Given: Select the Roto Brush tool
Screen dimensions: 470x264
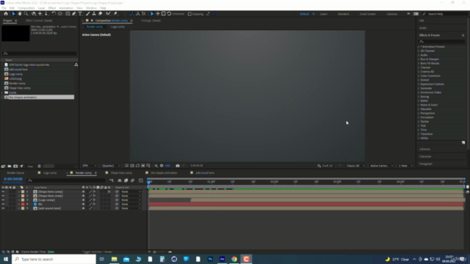Looking at the screenshot, I should tap(108, 14).
